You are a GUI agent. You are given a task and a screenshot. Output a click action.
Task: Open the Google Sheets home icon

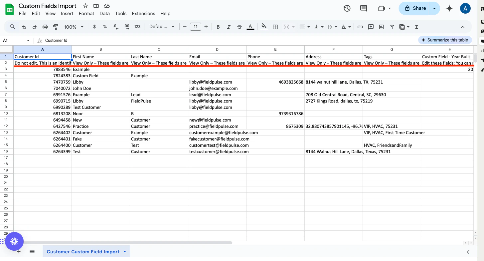10,9
